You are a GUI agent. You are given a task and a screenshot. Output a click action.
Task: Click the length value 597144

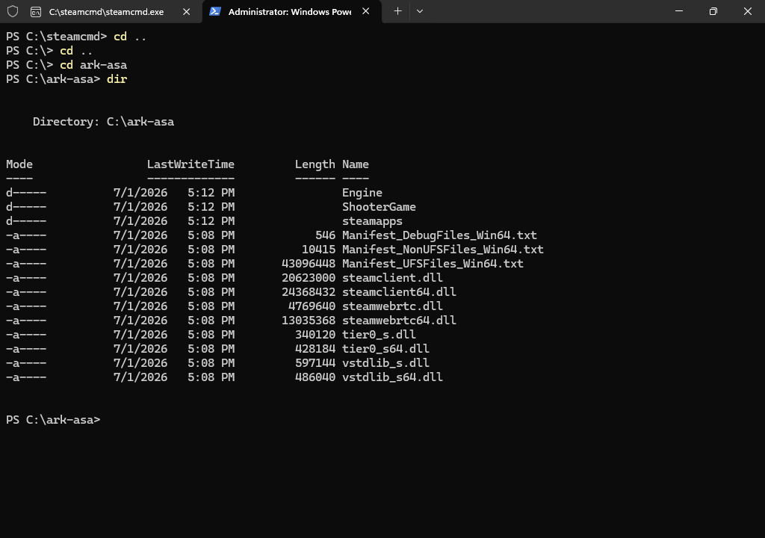click(315, 362)
